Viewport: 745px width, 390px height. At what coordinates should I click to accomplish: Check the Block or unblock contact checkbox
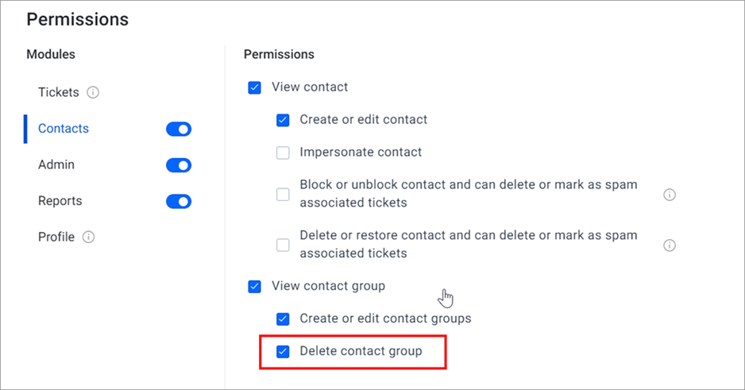coord(283,195)
